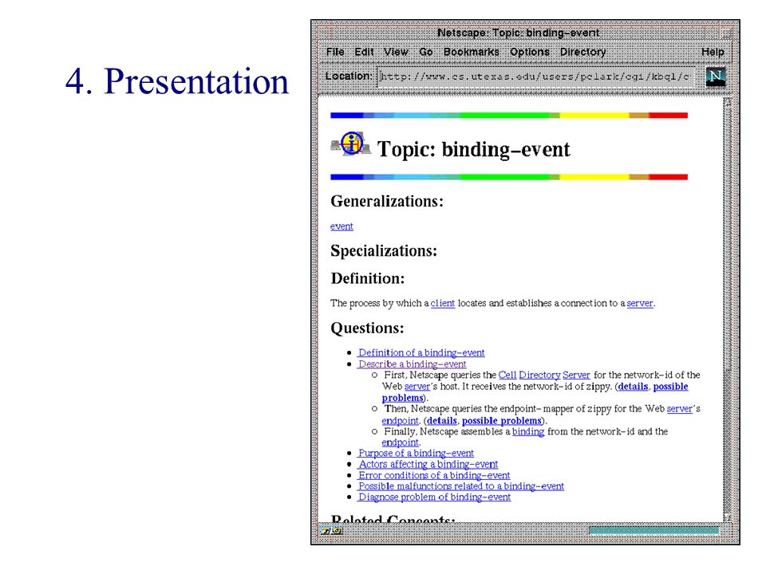This screenshot has height=574, width=766.
Task: Open 'Describe a binding-event' question
Action: [x=412, y=364]
